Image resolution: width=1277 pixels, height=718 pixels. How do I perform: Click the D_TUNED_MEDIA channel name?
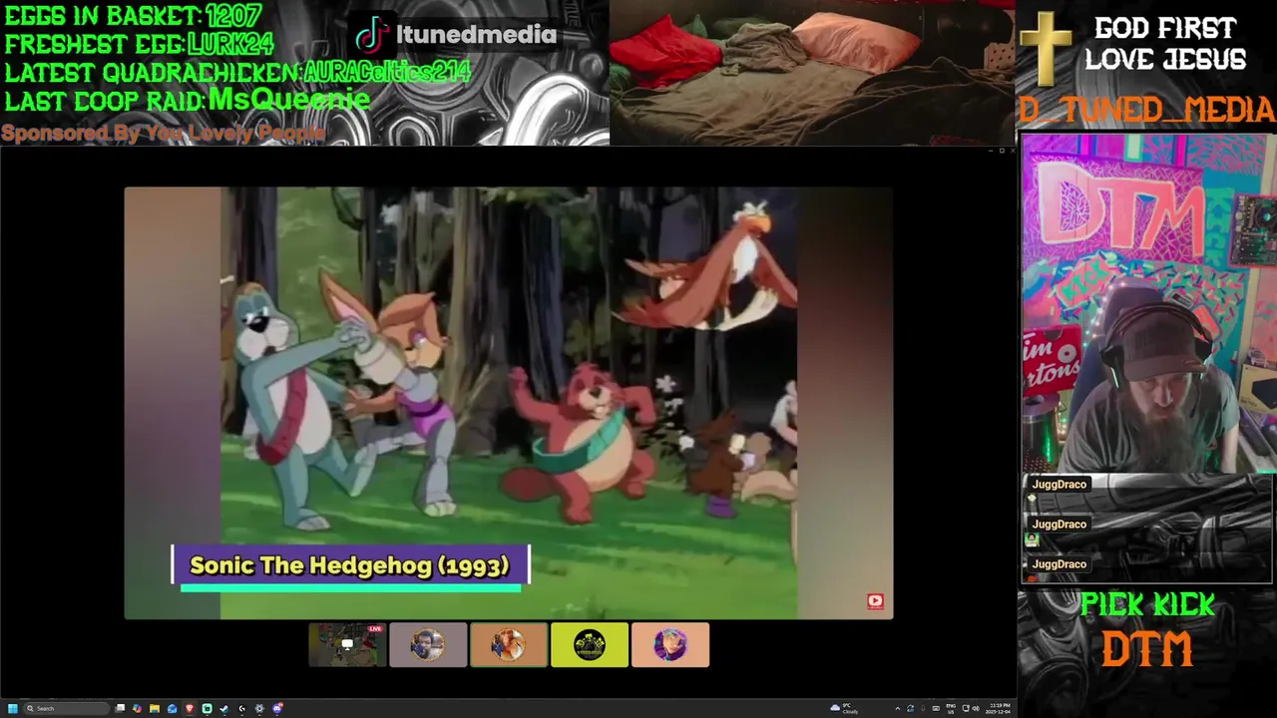click(1146, 110)
